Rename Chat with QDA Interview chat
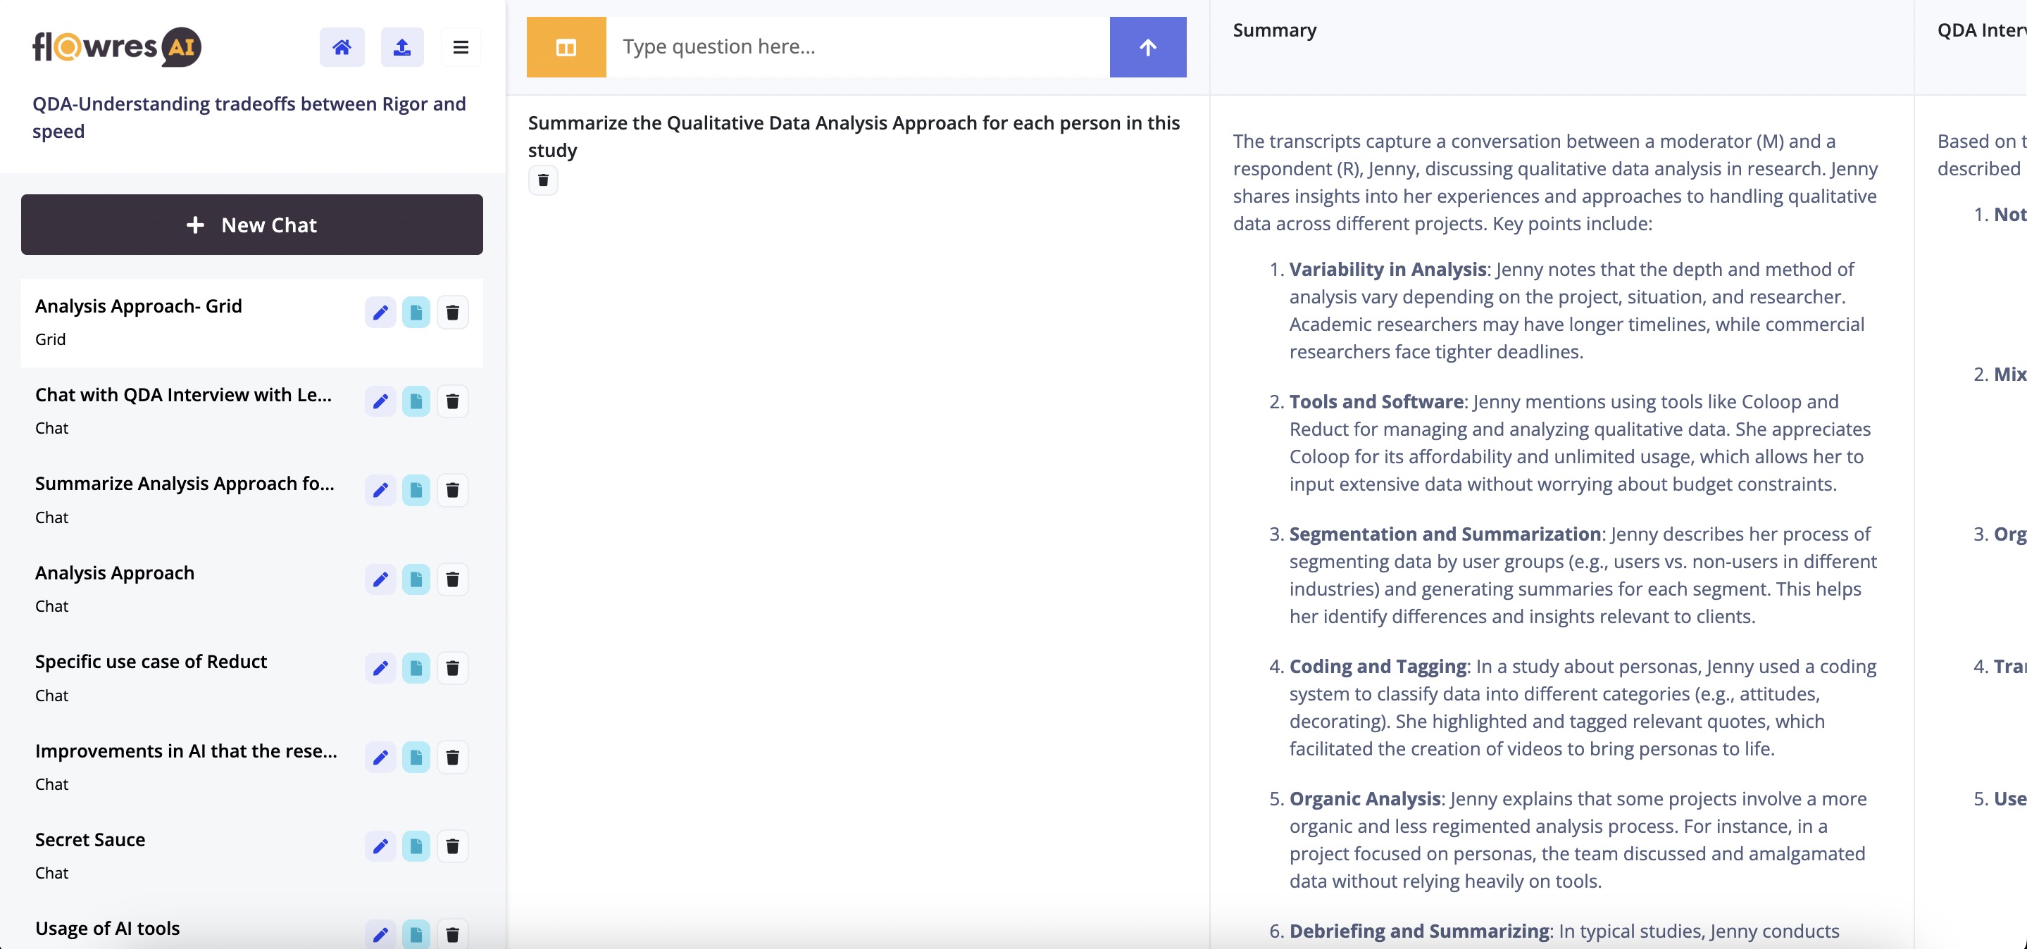This screenshot has height=949, width=2027. coord(380,401)
